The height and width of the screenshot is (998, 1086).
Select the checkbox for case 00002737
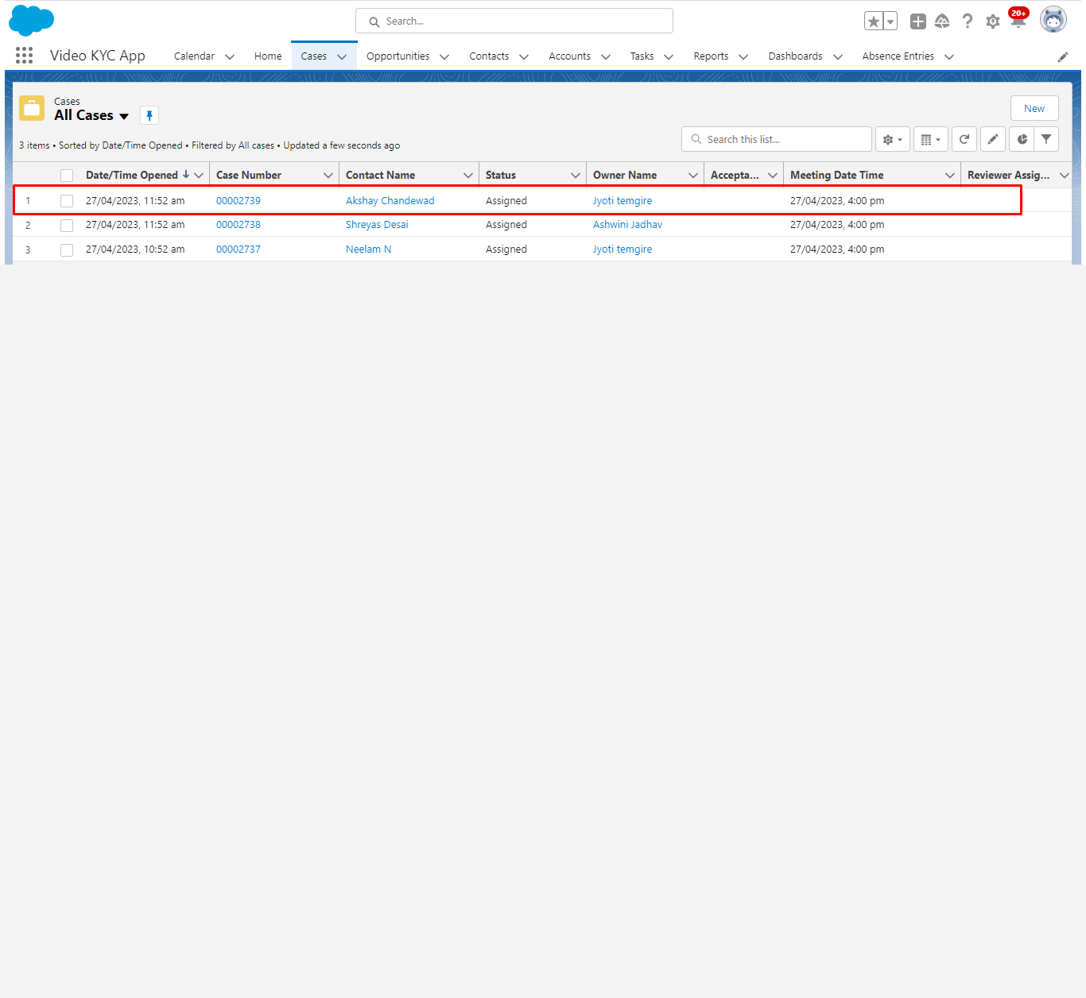[x=67, y=250]
